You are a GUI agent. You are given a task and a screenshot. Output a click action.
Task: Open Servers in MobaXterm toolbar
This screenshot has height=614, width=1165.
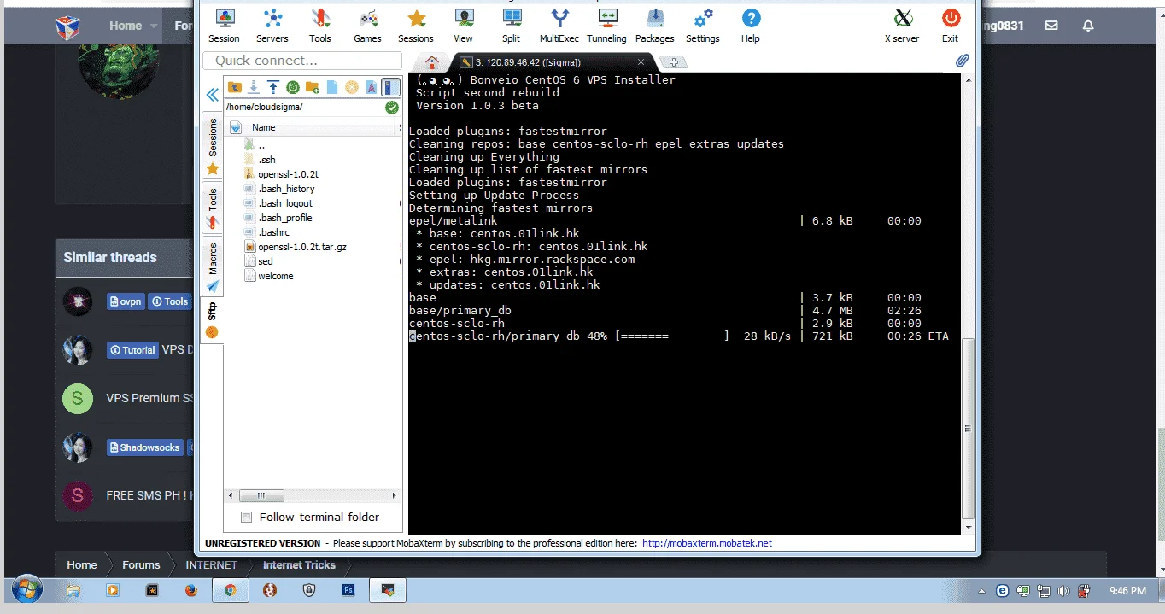click(272, 26)
